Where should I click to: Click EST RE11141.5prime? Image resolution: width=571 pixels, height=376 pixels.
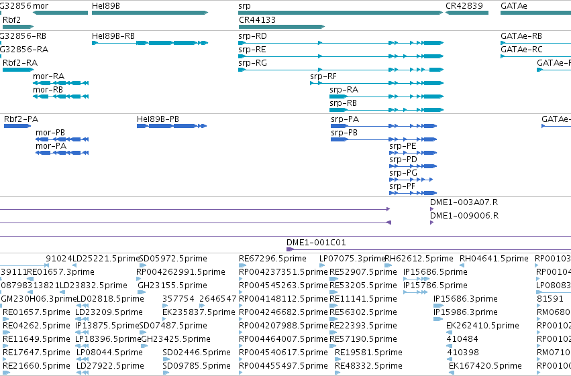pyautogui.click(x=363, y=300)
